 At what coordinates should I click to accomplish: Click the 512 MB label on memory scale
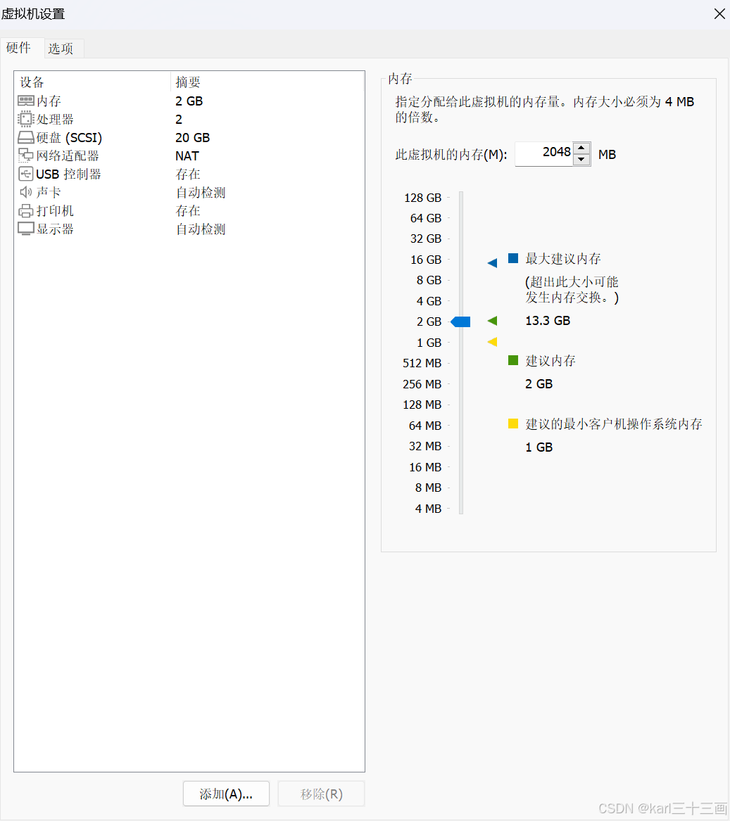click(422, 363)
